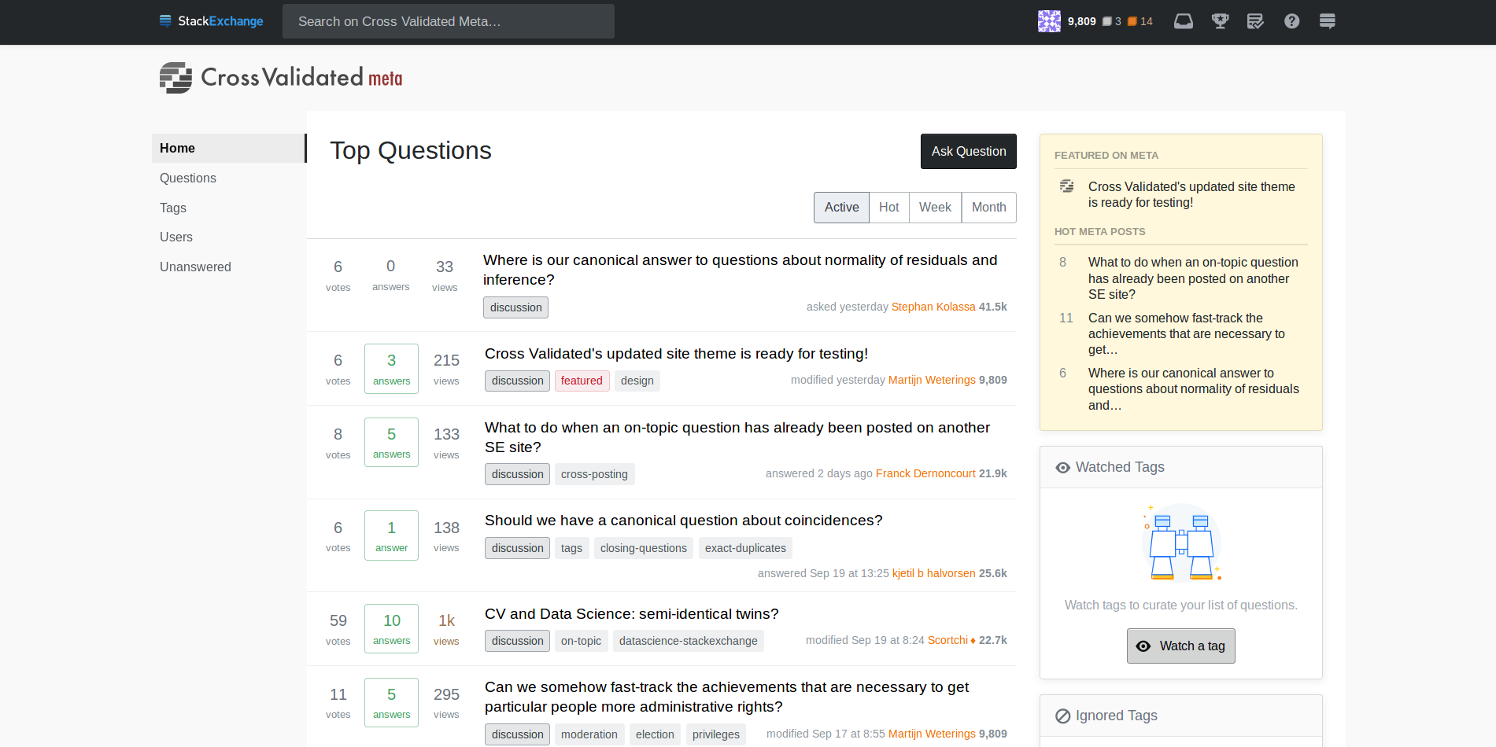Screen dimensions: 1496x747
Task: Click the site icon beside featured post
Action: [1066, 186]
